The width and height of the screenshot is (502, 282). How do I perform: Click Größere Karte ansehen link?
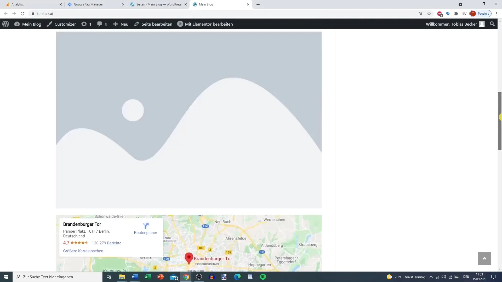coord(83,251)
